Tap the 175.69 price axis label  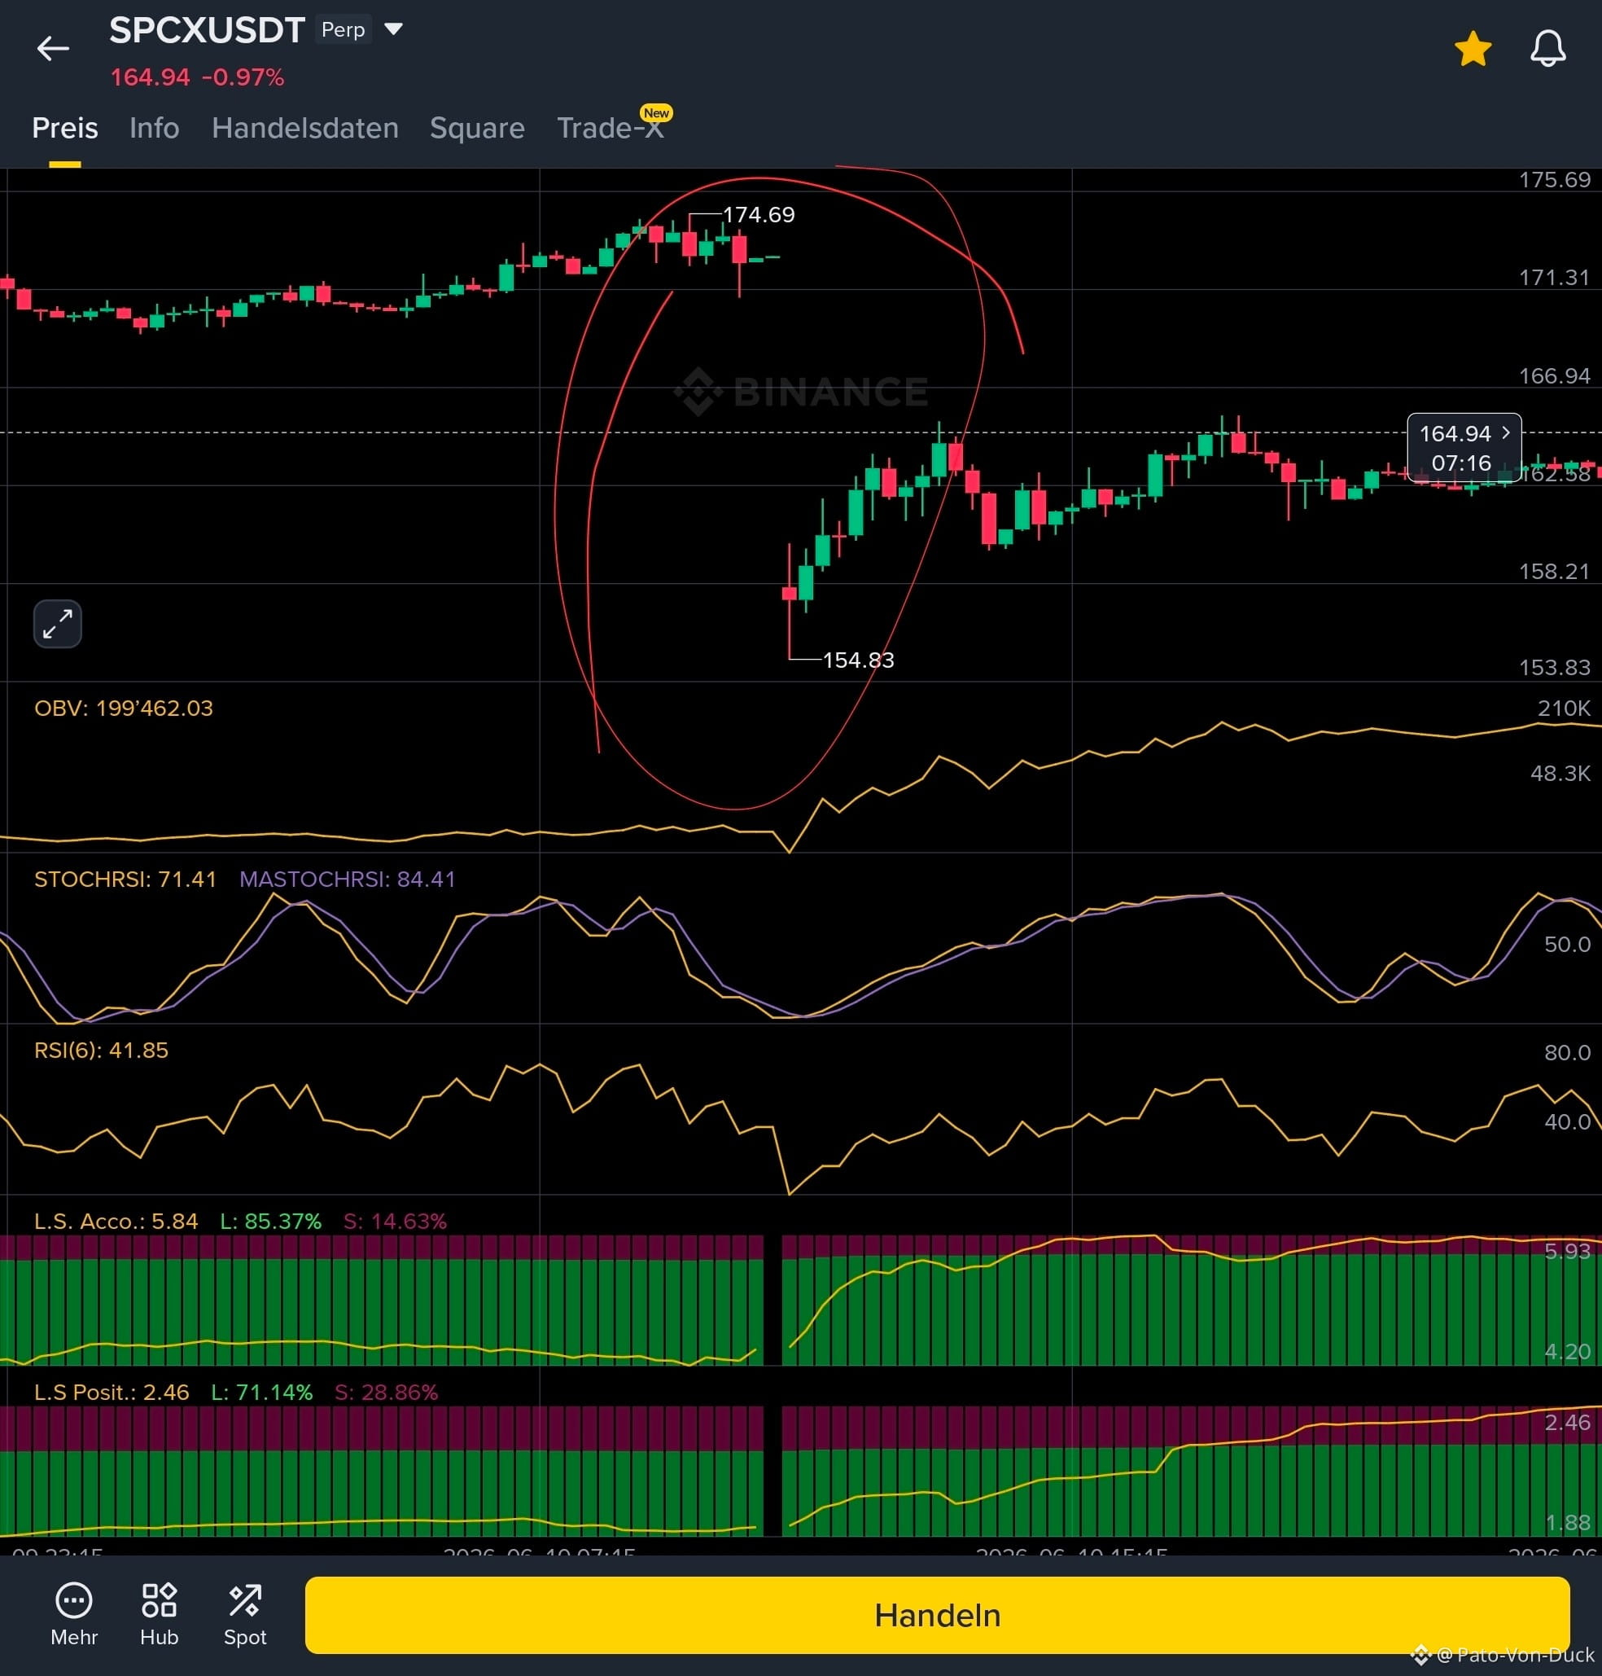click(x=1554, y=179)
